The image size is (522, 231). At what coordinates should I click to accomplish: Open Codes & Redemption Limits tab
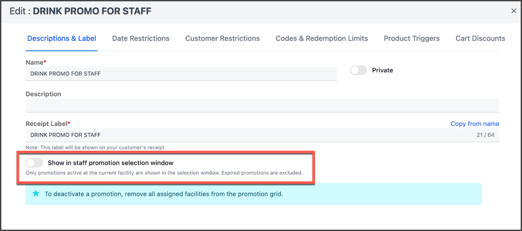(x=321, y=39)
